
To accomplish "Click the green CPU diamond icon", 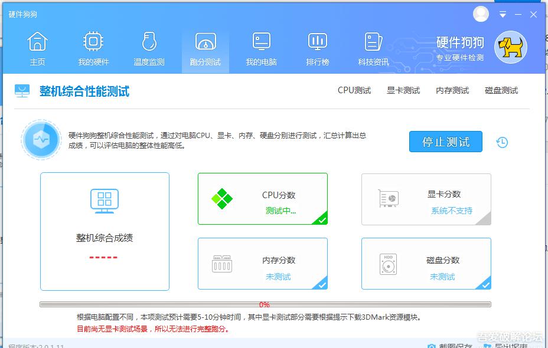I will (x=222, y=199).
